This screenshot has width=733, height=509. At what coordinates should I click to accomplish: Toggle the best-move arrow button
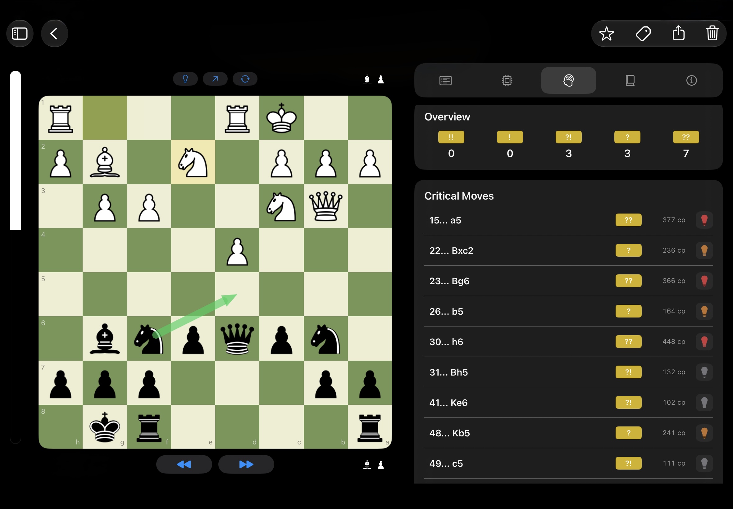pyautogui.click(x=215, y=79)
